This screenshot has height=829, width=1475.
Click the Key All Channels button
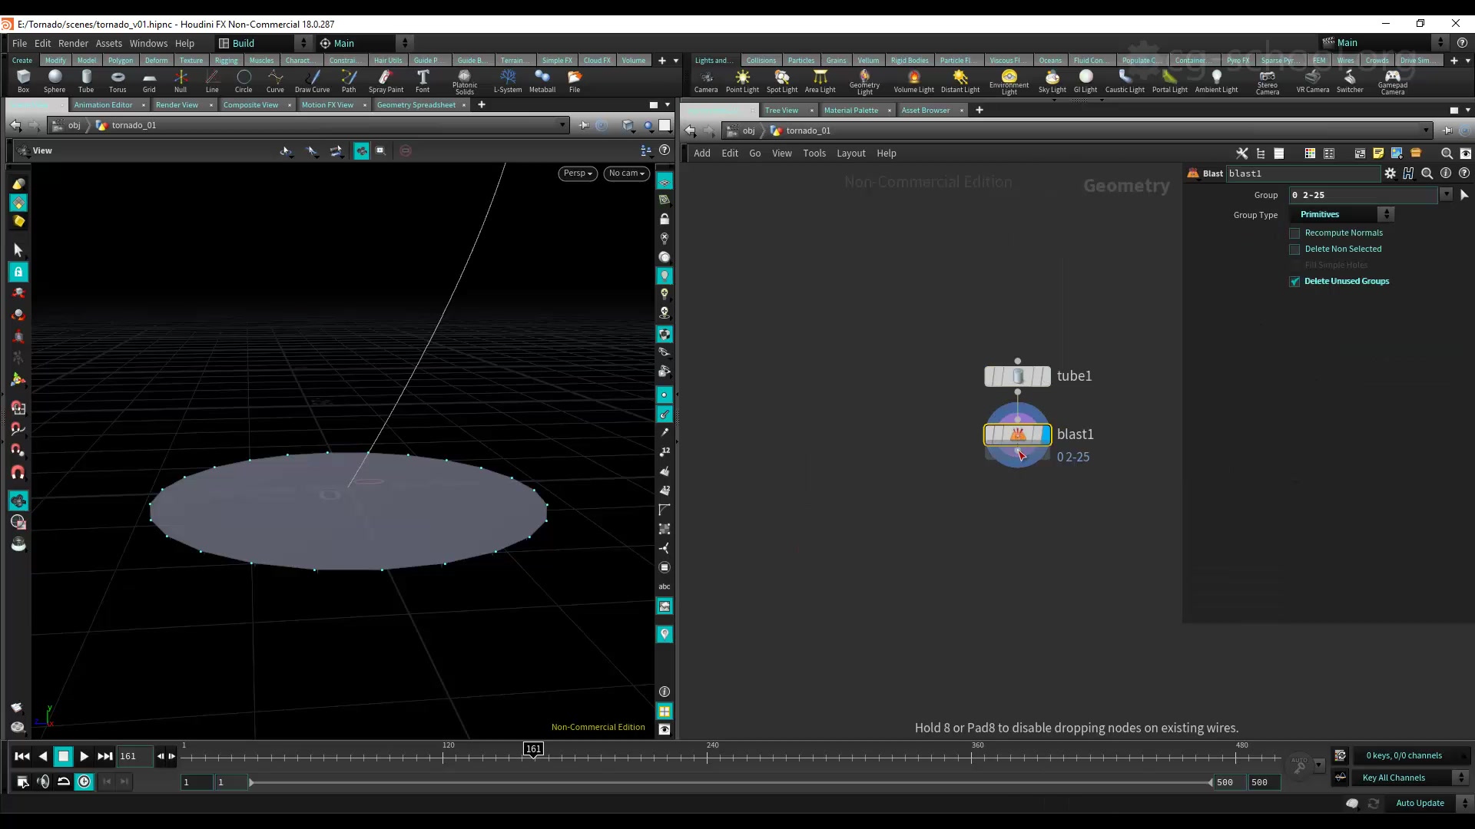click(x=1394, y=778)
